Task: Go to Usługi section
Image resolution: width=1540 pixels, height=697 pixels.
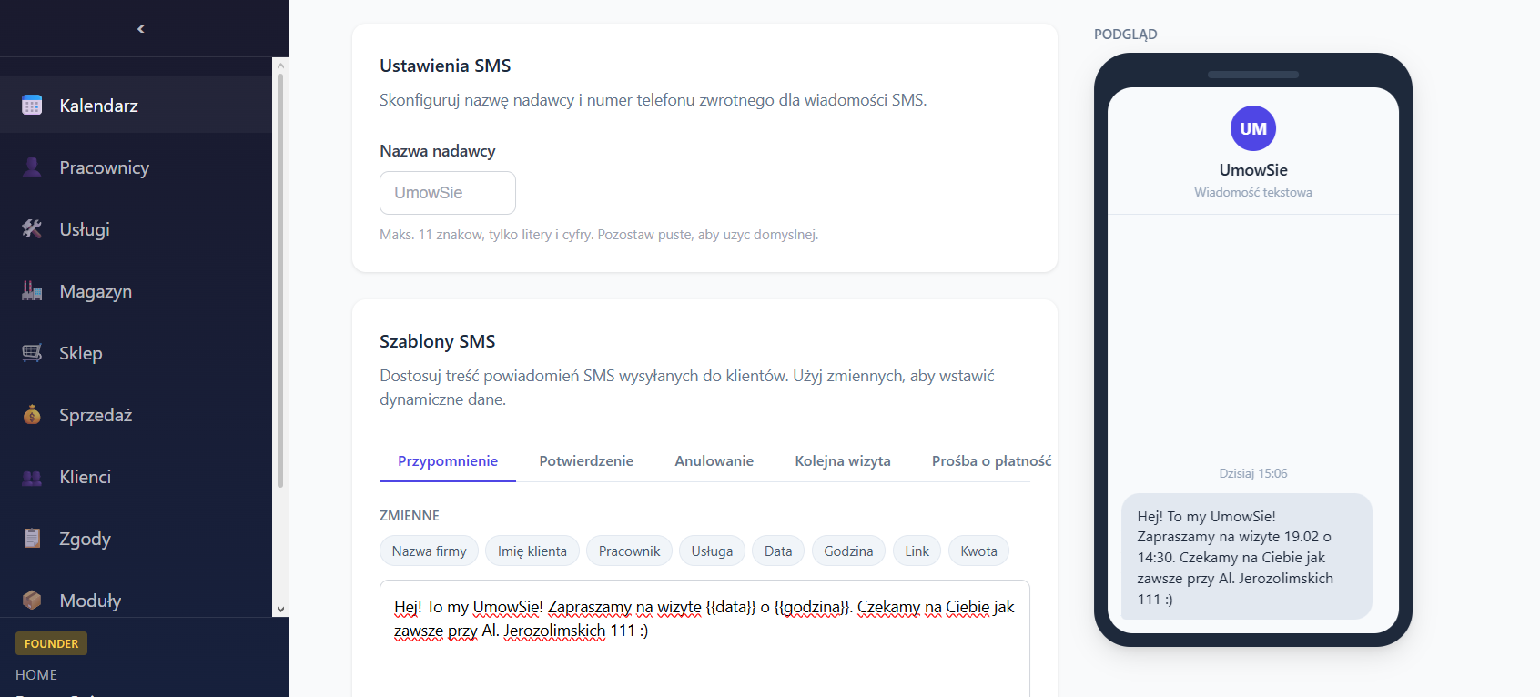Action: pyautogui.click(x=136, y=229)
